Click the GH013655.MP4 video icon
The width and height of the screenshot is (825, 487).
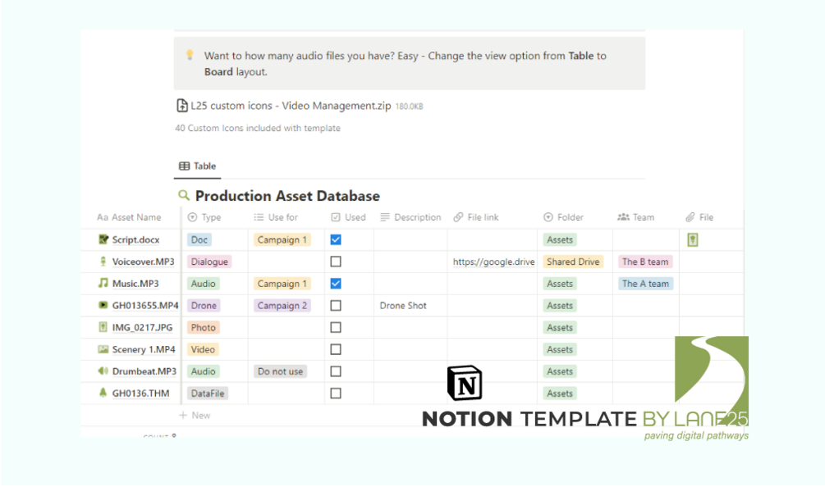coord(103,305)
